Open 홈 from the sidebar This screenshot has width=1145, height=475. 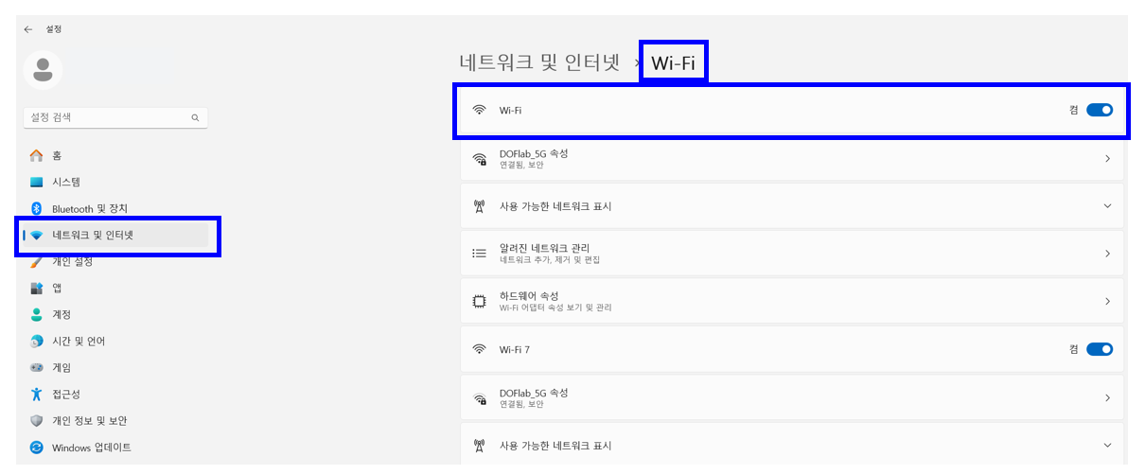57,155
